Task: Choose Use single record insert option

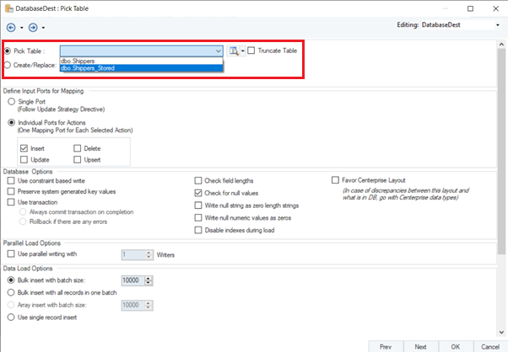Action: (x=11, y=317)
